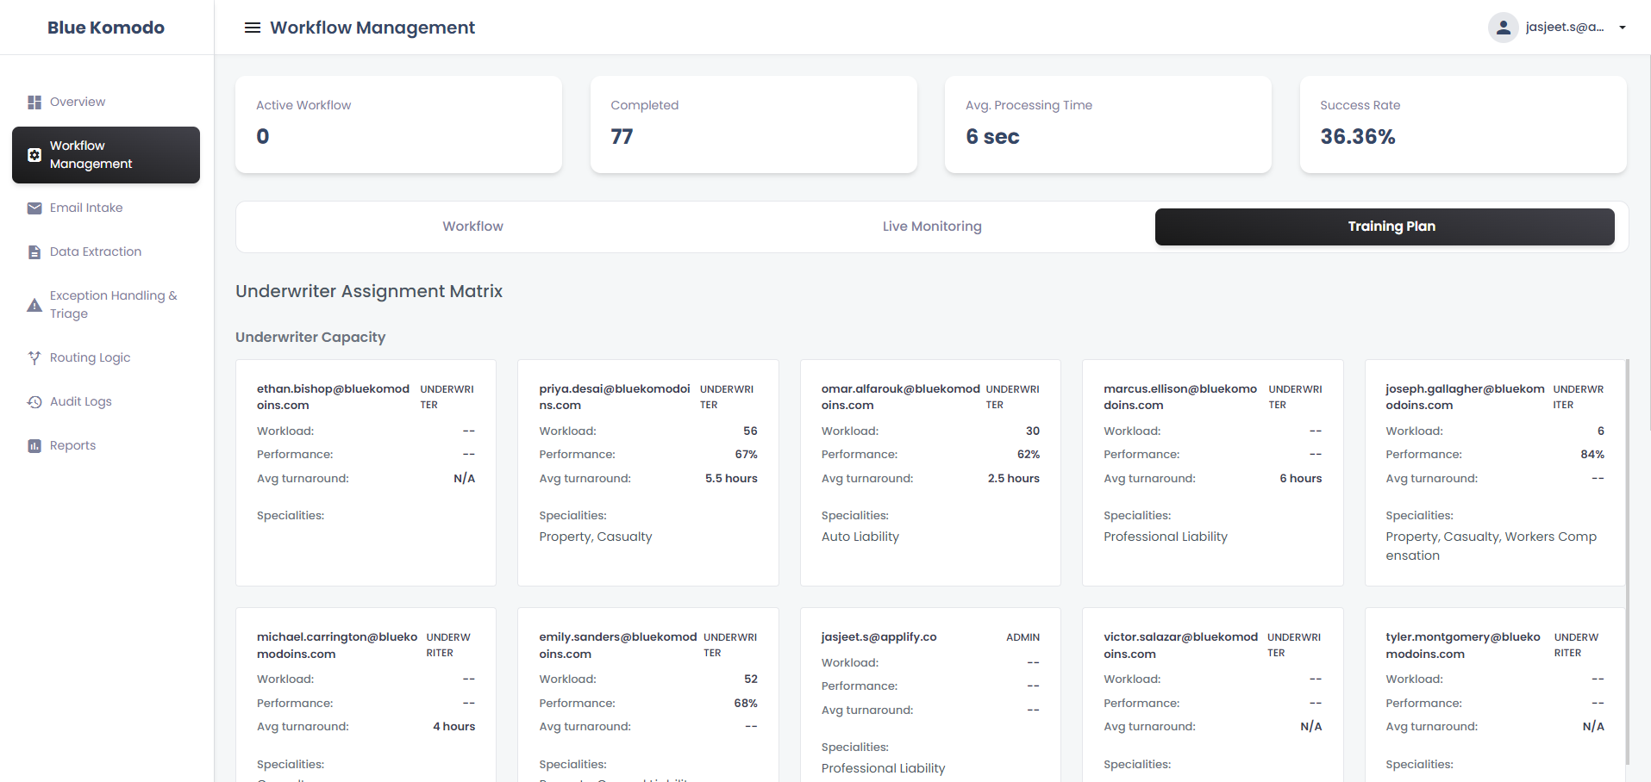Screen dimensions: 1651x782
Task: Switch to the Live Monitoring tab
Action: point(931,227)
